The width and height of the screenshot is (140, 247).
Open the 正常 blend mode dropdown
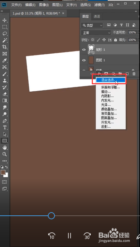point(96,33)
